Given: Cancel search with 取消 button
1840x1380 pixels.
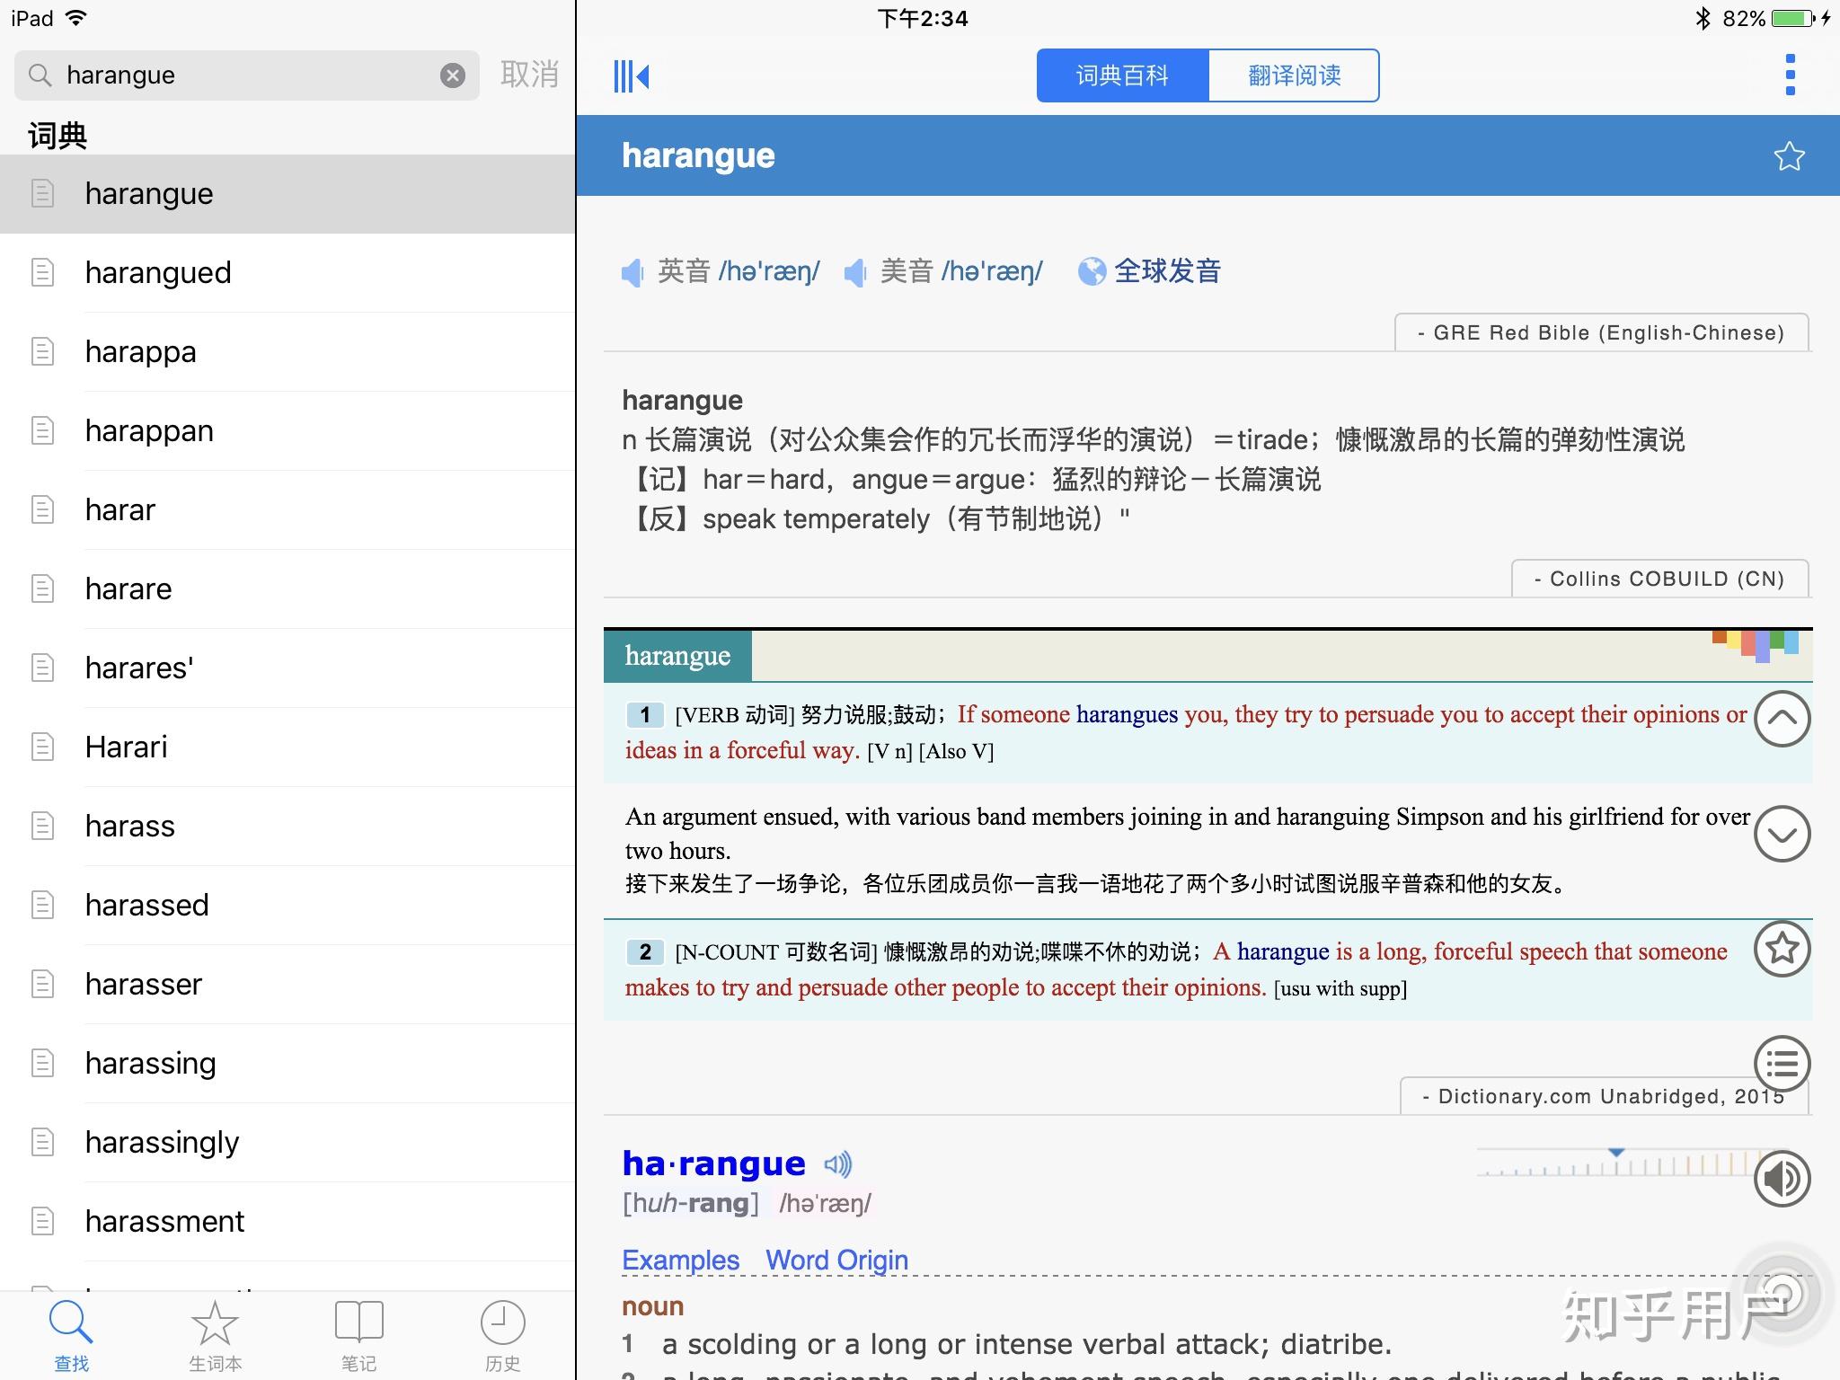Looking at the screenshot, I should click(529, 75).
